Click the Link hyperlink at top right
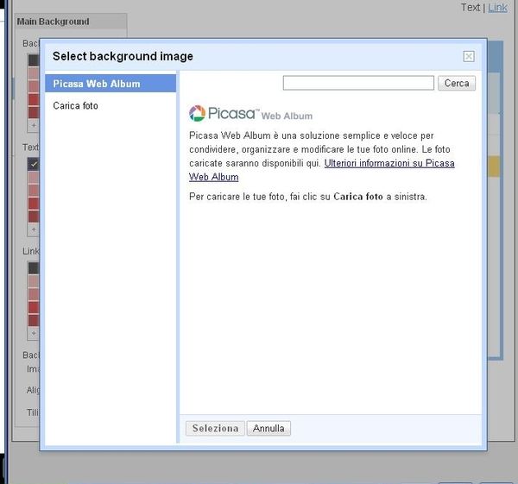This screenshot has height=484, width=518. [497, 8]
